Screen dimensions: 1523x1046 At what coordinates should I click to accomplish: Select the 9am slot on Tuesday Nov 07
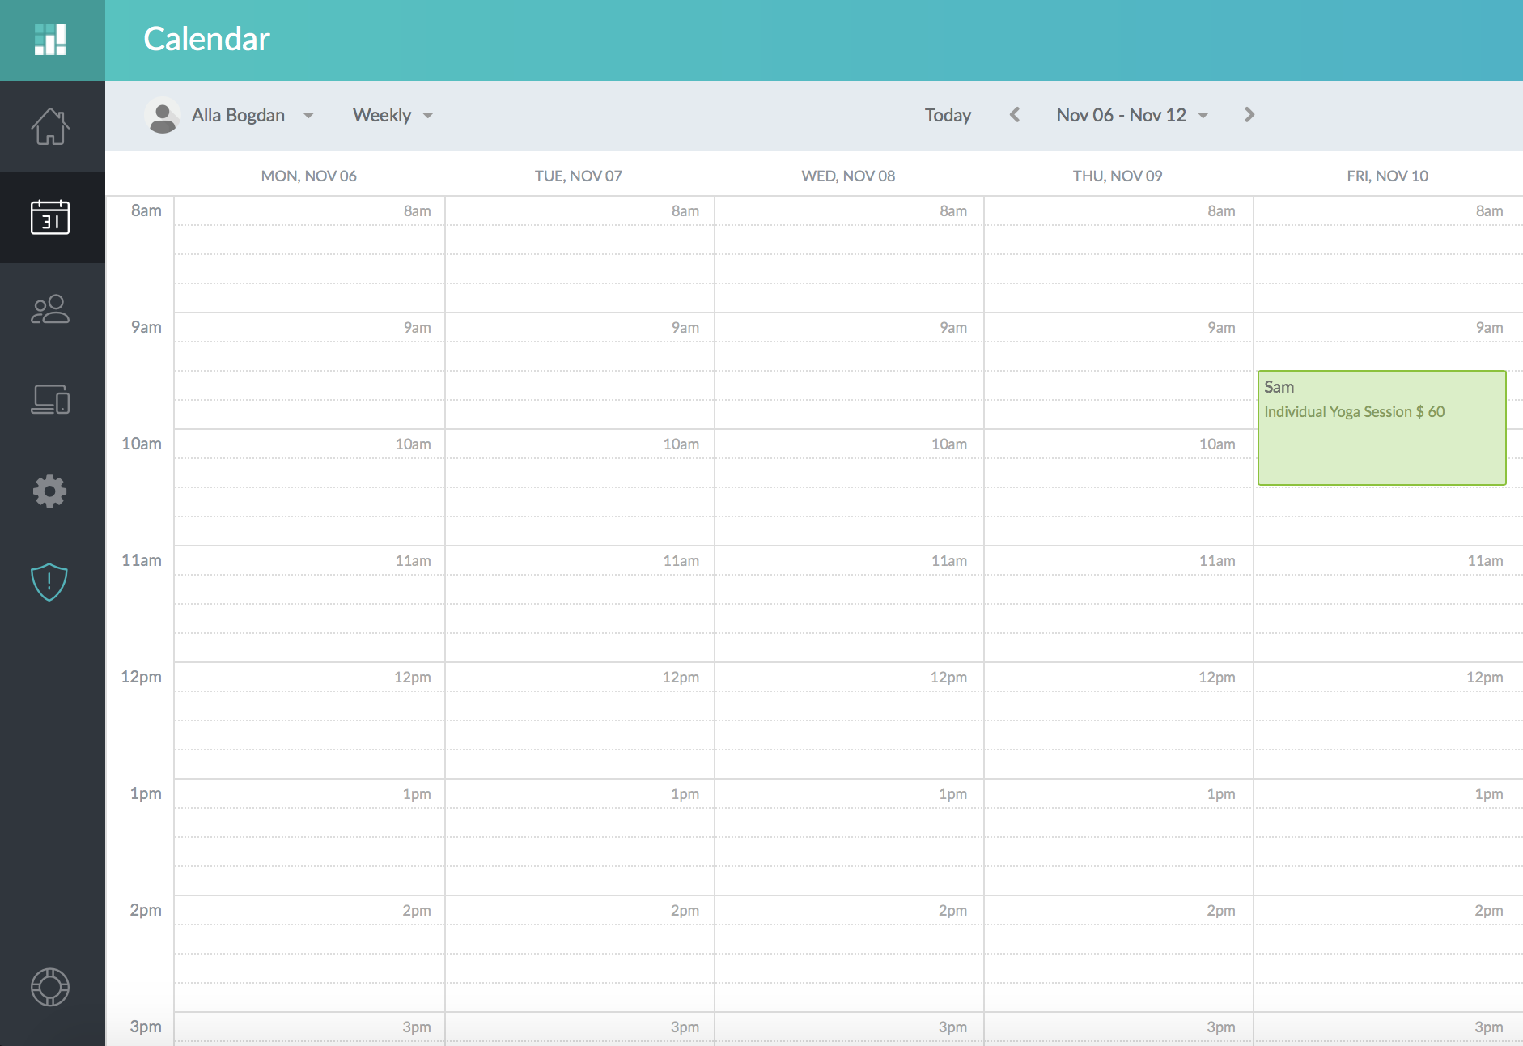point(579,327)
